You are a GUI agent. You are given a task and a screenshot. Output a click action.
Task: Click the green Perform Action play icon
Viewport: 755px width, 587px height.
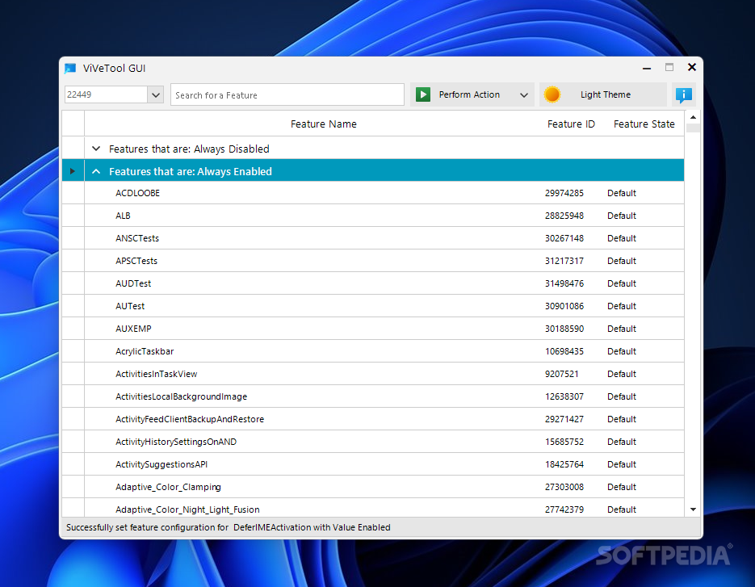(x=423, y=94)
